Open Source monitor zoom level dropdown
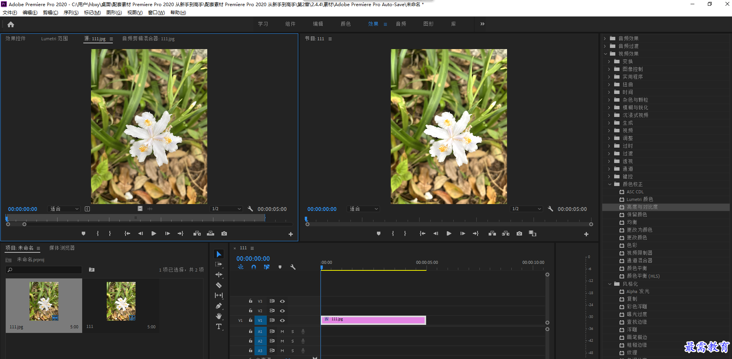This screenshot has height=359, width=732. tap(64, 209)
